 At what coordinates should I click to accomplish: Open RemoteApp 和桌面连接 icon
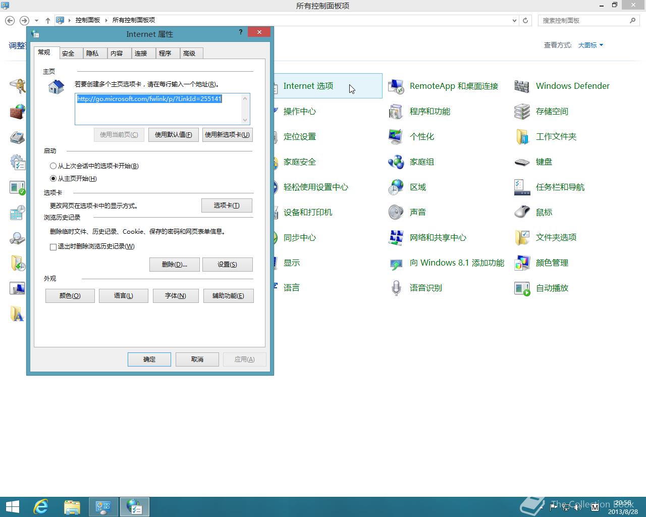pyautogui.click(x=396, y=86)
